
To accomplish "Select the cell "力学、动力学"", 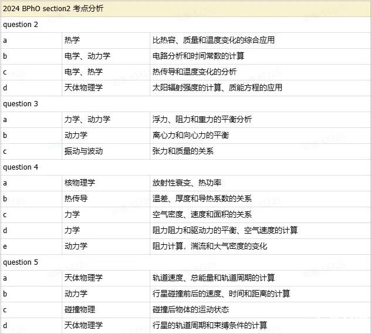I will pos(106,120).
